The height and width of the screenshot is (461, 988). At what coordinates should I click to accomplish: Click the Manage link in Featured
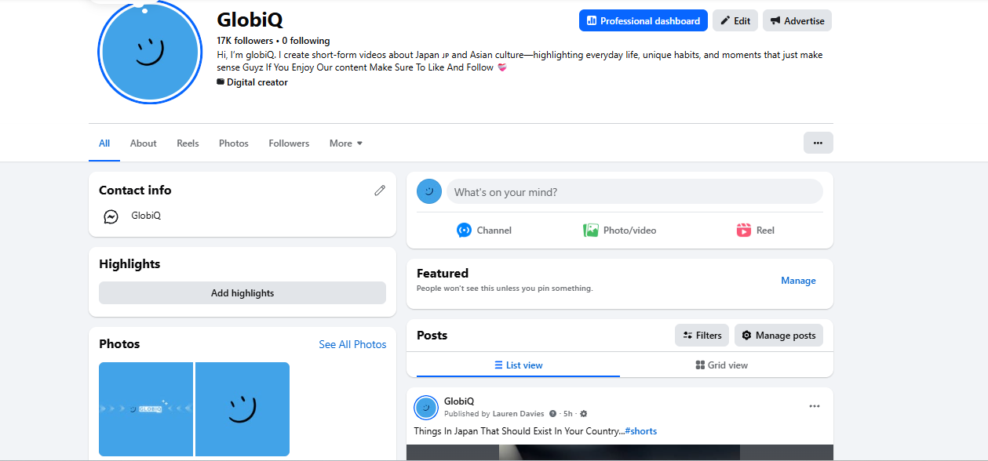(x=798, y=281)
